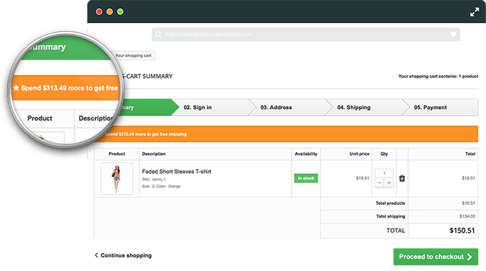Image resolution: width=486 pixels, height=271 pixels.
Task: Click the Faded Short Sleeves T-shirt thumbnail
Action: coord(117,179)
